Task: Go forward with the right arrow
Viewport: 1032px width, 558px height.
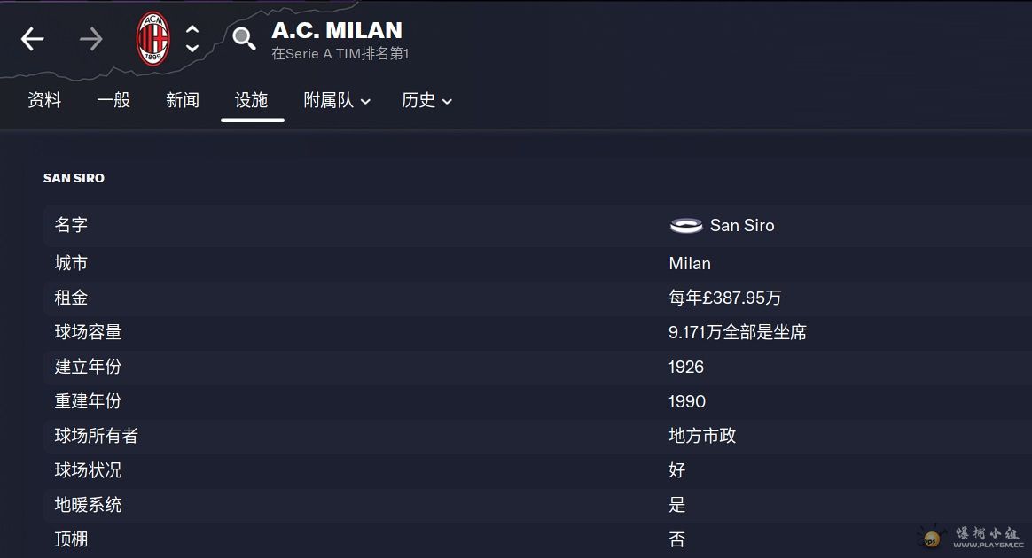Action: click(x=90, y=39)
